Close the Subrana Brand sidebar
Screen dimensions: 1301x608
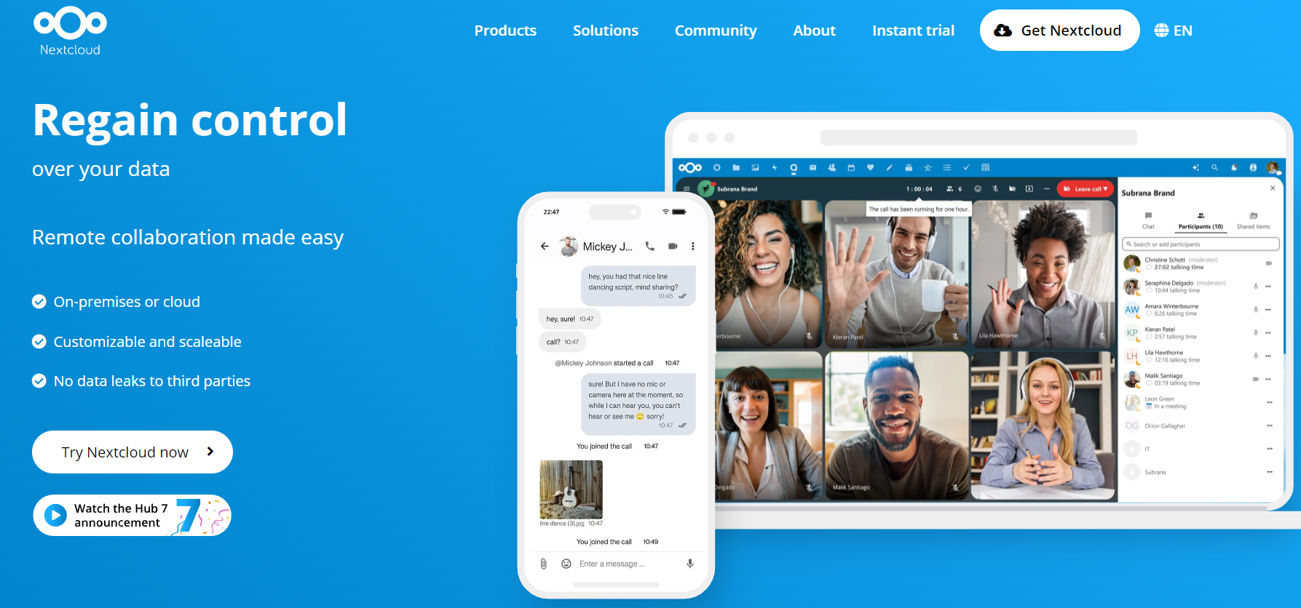click(1273, 188)
